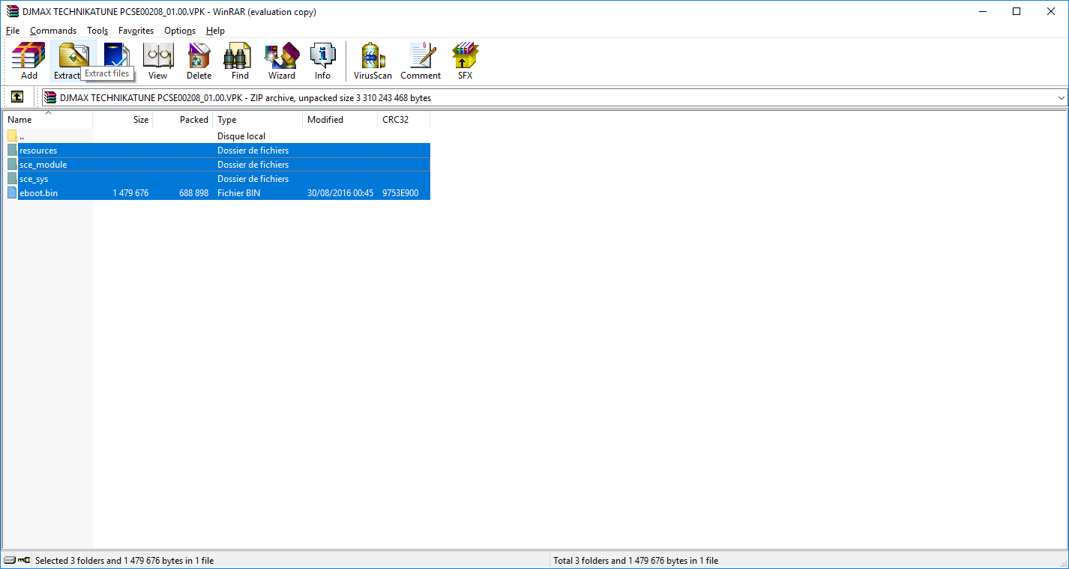Click the Delete toolbar icon
The image size is (1069, 569).
[199, 61]
